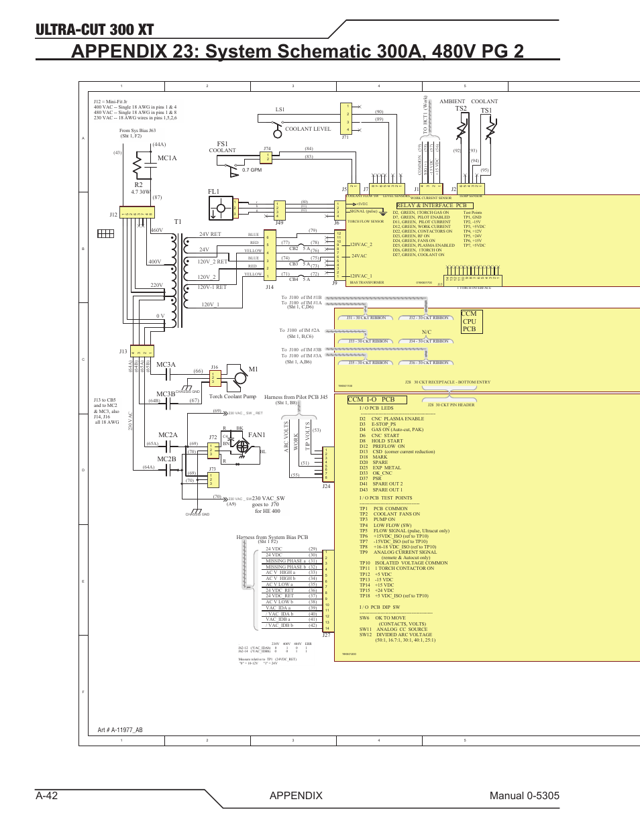Click the 'MC3B' contact label

pyautogui.click(x=166, y=394)
